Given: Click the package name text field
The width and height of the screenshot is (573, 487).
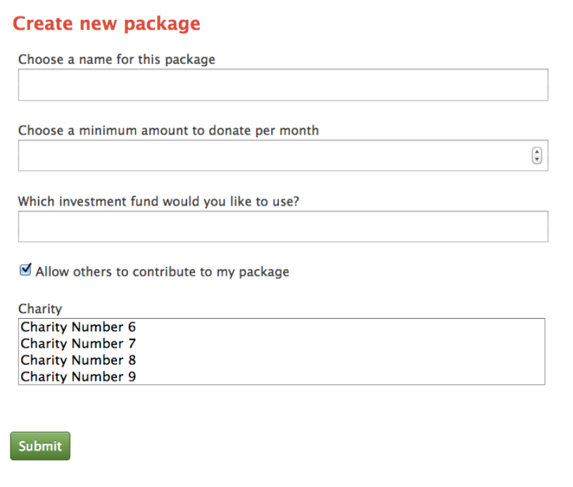Looking at the screenshot, I should pos(282,85).
